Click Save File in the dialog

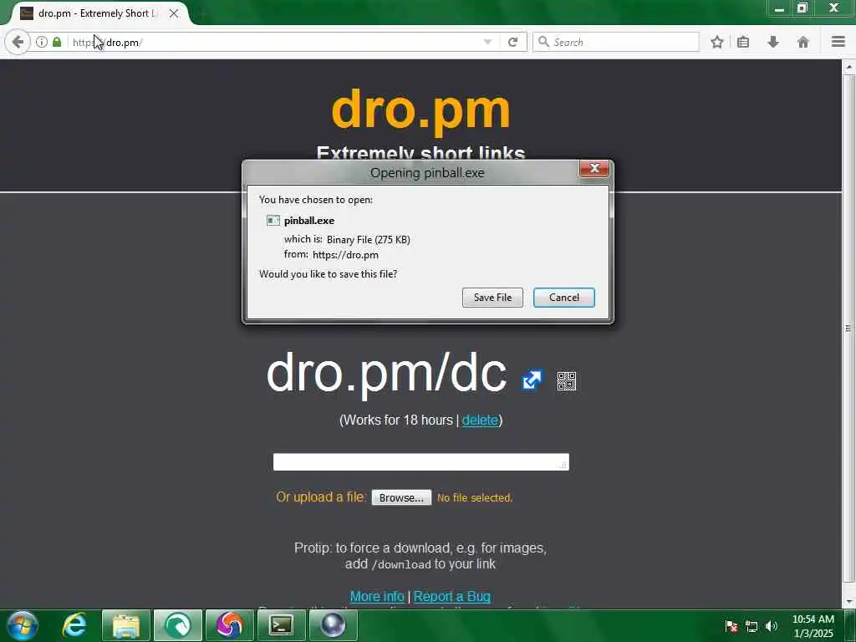pos(492,298)
